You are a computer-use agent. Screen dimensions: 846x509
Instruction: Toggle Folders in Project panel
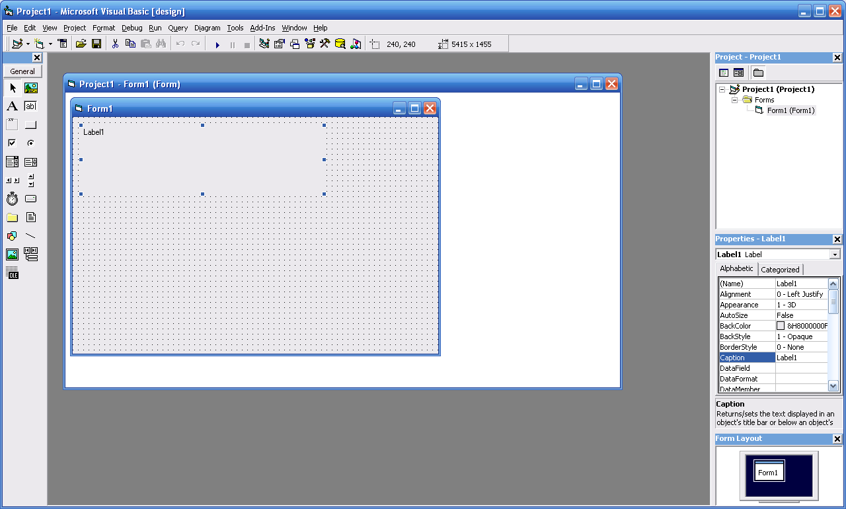758,73
